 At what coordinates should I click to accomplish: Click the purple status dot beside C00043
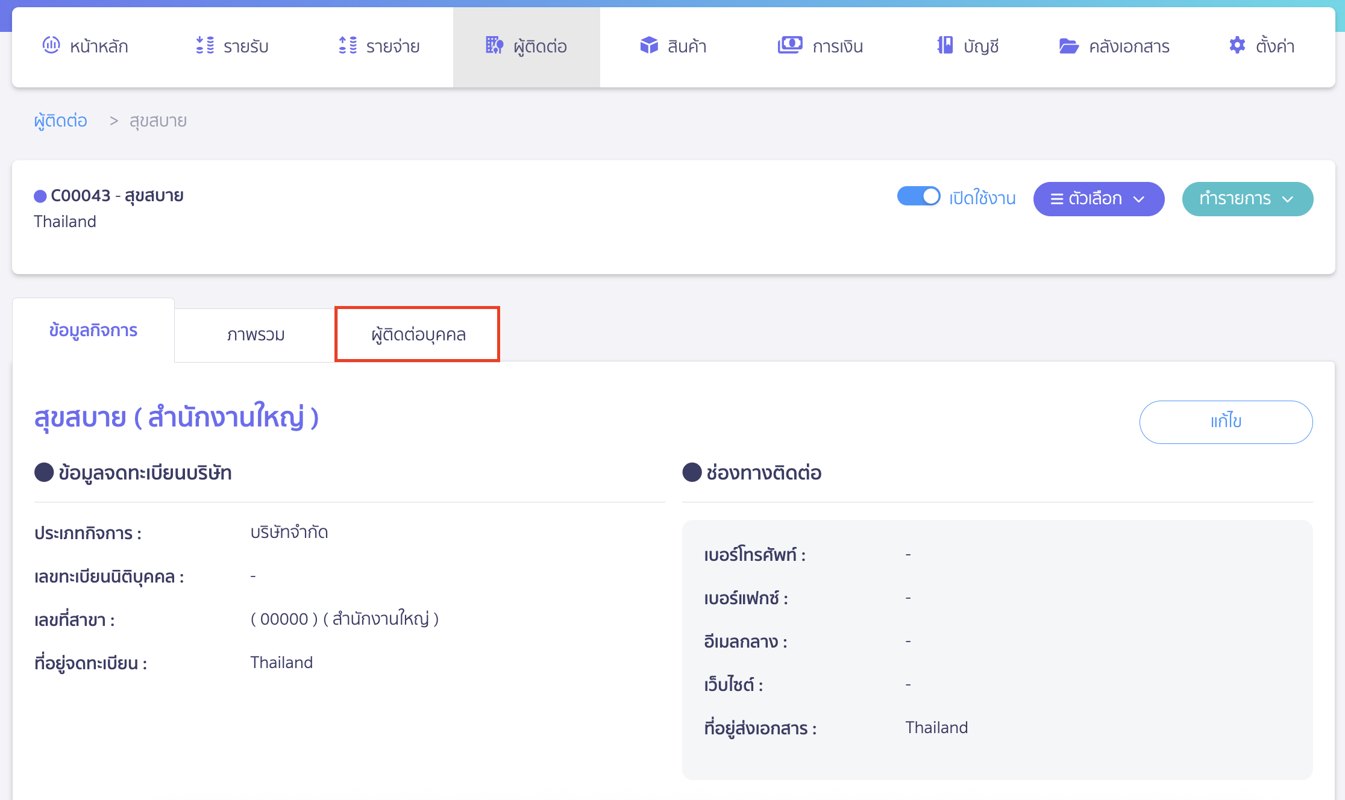click(40, 195)
